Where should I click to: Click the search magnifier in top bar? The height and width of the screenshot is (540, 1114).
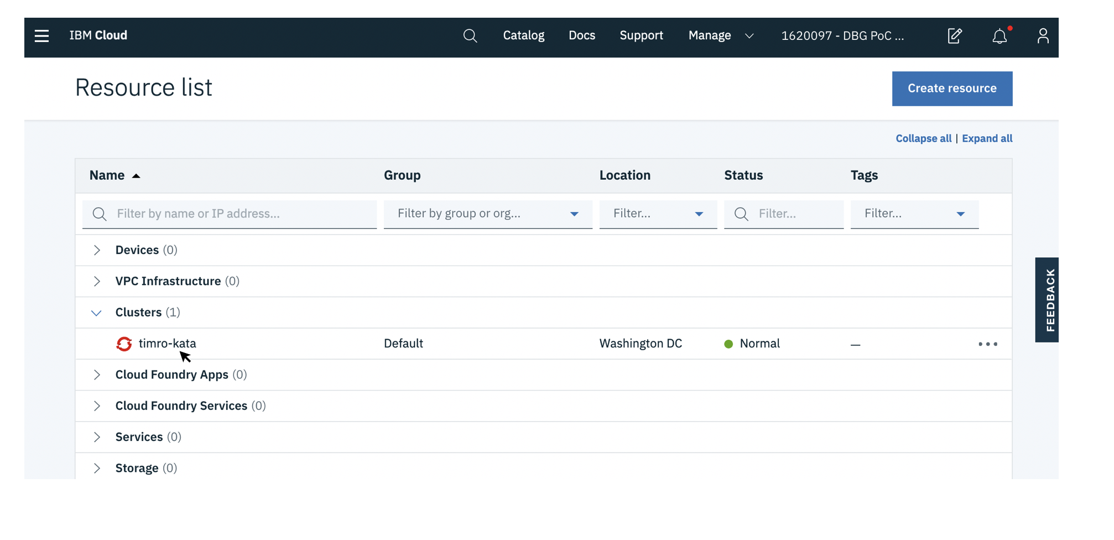[470, 36]
